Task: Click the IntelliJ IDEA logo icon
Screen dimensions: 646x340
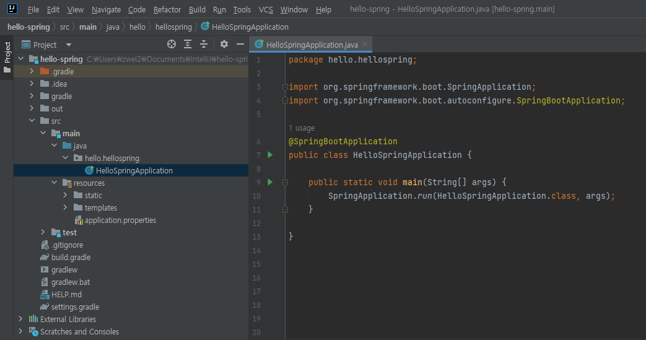Action: tap(12, 9)
